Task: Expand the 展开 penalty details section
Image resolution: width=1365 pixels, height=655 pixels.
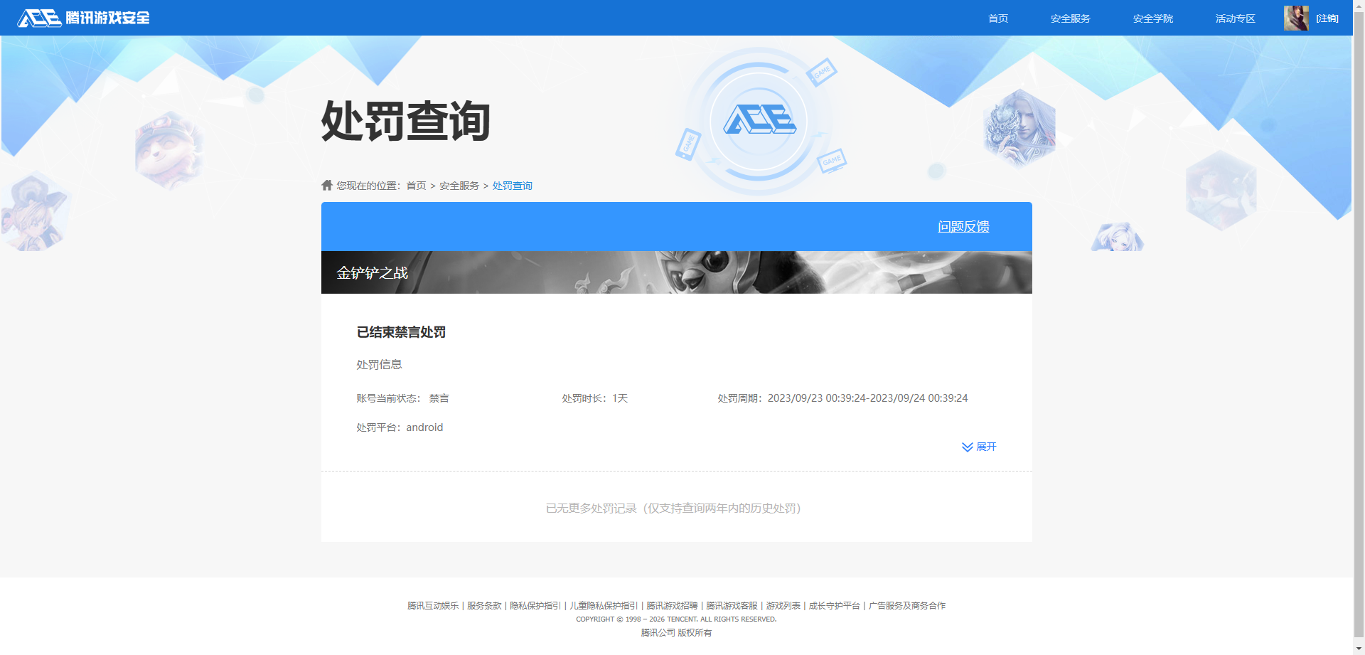Action: pos(987,447)
